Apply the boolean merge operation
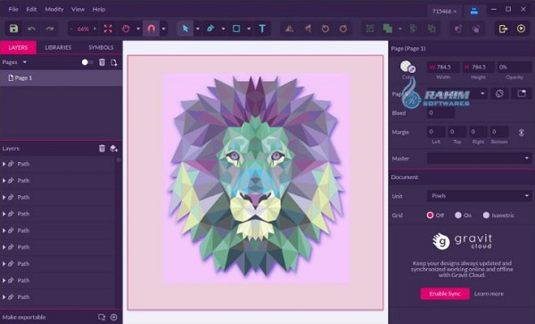 [388, 29]
